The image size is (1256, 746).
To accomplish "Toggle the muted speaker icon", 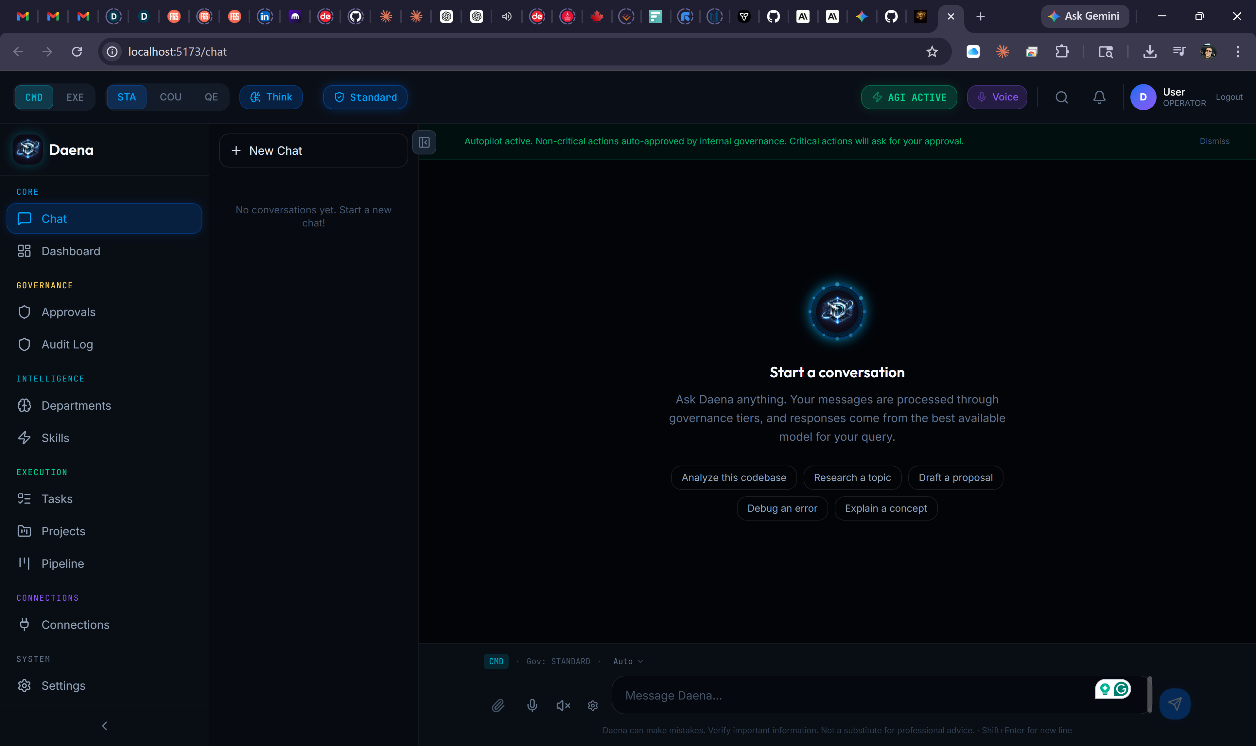I will pos(563,705).
